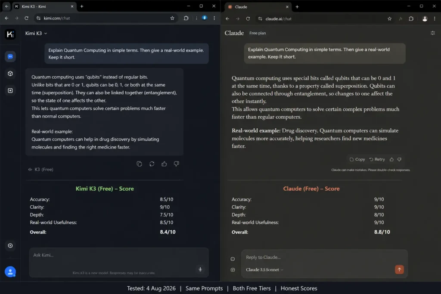This screenshot has width=441, height=294.
Task: Click the claude.ai/chat address bar
Action: click(324, 19)
